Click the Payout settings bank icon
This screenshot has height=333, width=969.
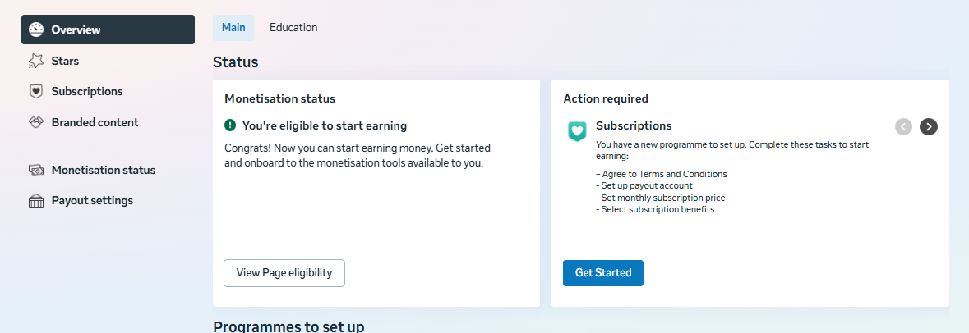36,201
